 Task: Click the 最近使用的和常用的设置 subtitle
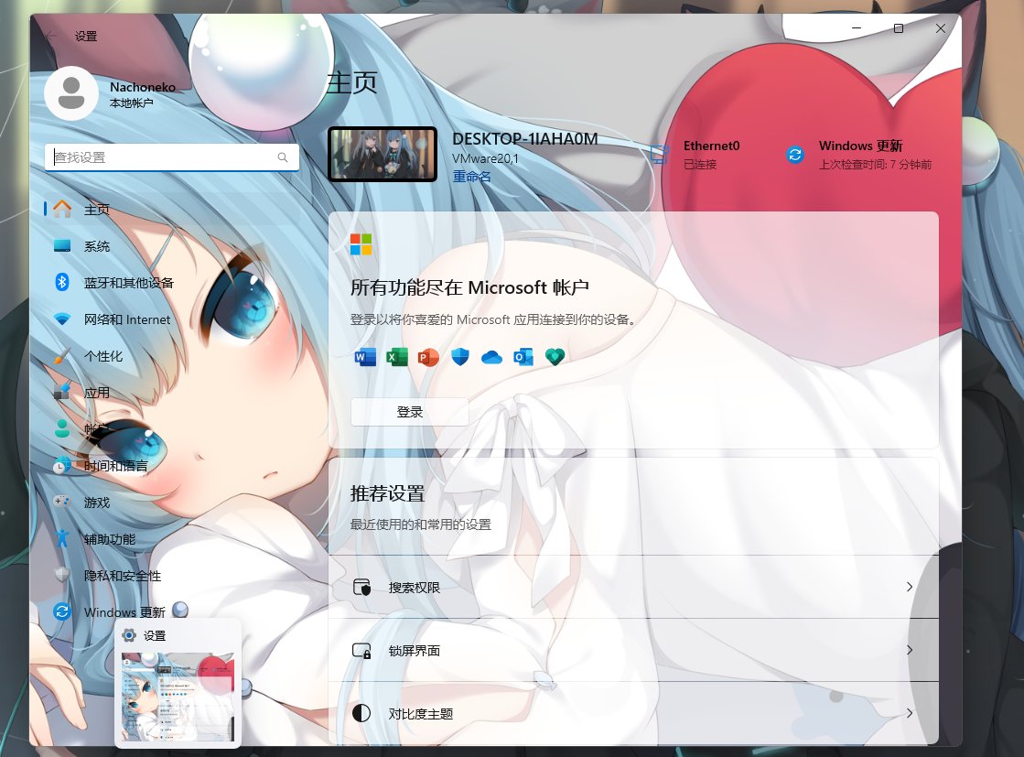pos(421,524)
